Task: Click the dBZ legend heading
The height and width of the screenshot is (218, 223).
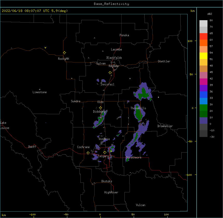Action: tap(210, 14)
